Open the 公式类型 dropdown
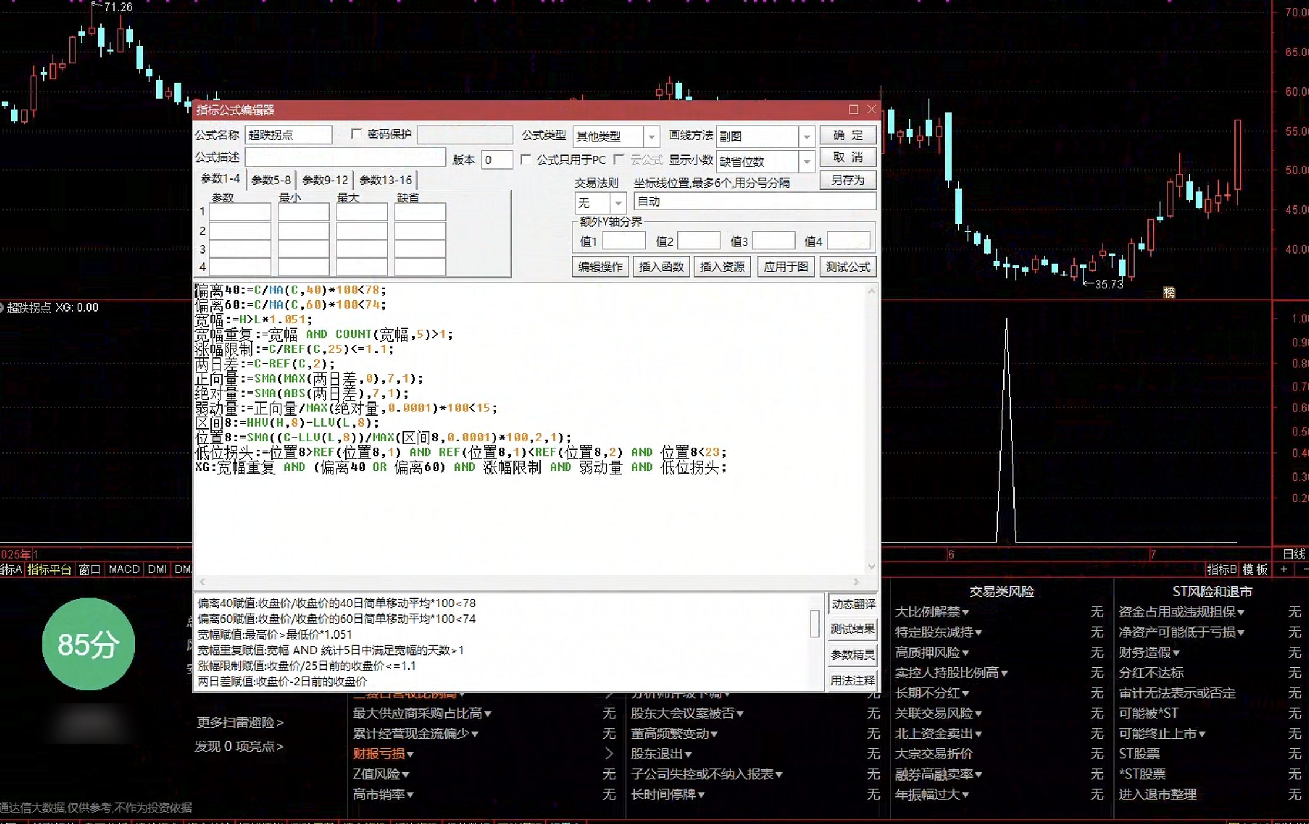Screen dimensions: 1309x824 point(651,137)
